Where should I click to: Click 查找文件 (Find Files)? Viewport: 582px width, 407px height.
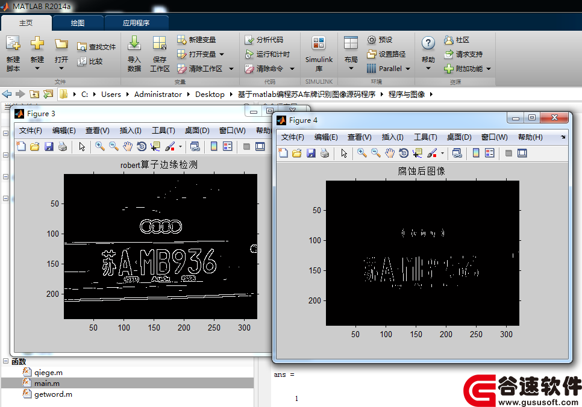[x=96, y=47]
